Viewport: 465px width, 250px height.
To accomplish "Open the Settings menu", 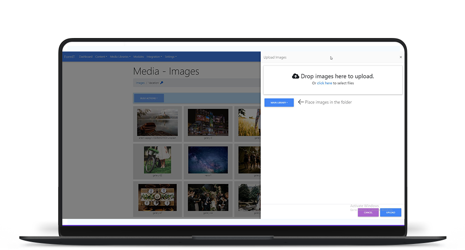I will pos(171,57).
